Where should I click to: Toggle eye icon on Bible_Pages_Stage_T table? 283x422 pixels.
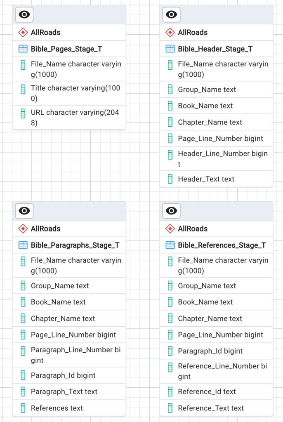(x=24, y=15)
